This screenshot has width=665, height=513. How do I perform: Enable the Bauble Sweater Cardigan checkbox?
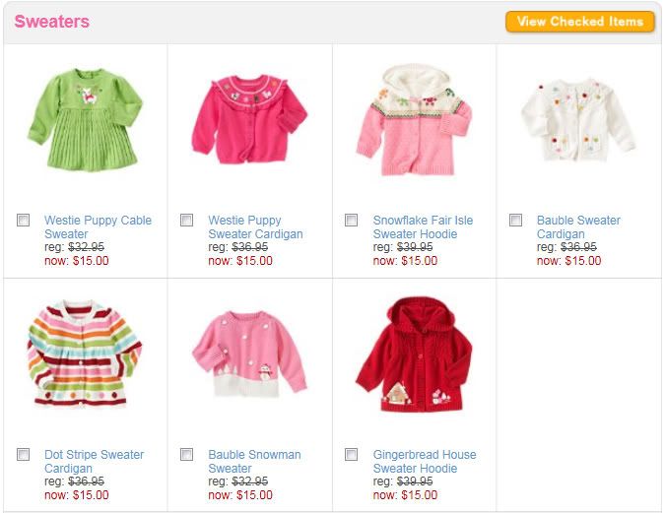coord(515,221)
